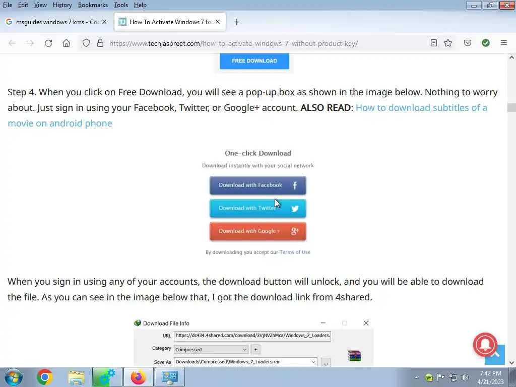Click the FREE DOWNLOAD button
Image resolution: width=516 pixels, height=387 pixels.
point(254,61)
